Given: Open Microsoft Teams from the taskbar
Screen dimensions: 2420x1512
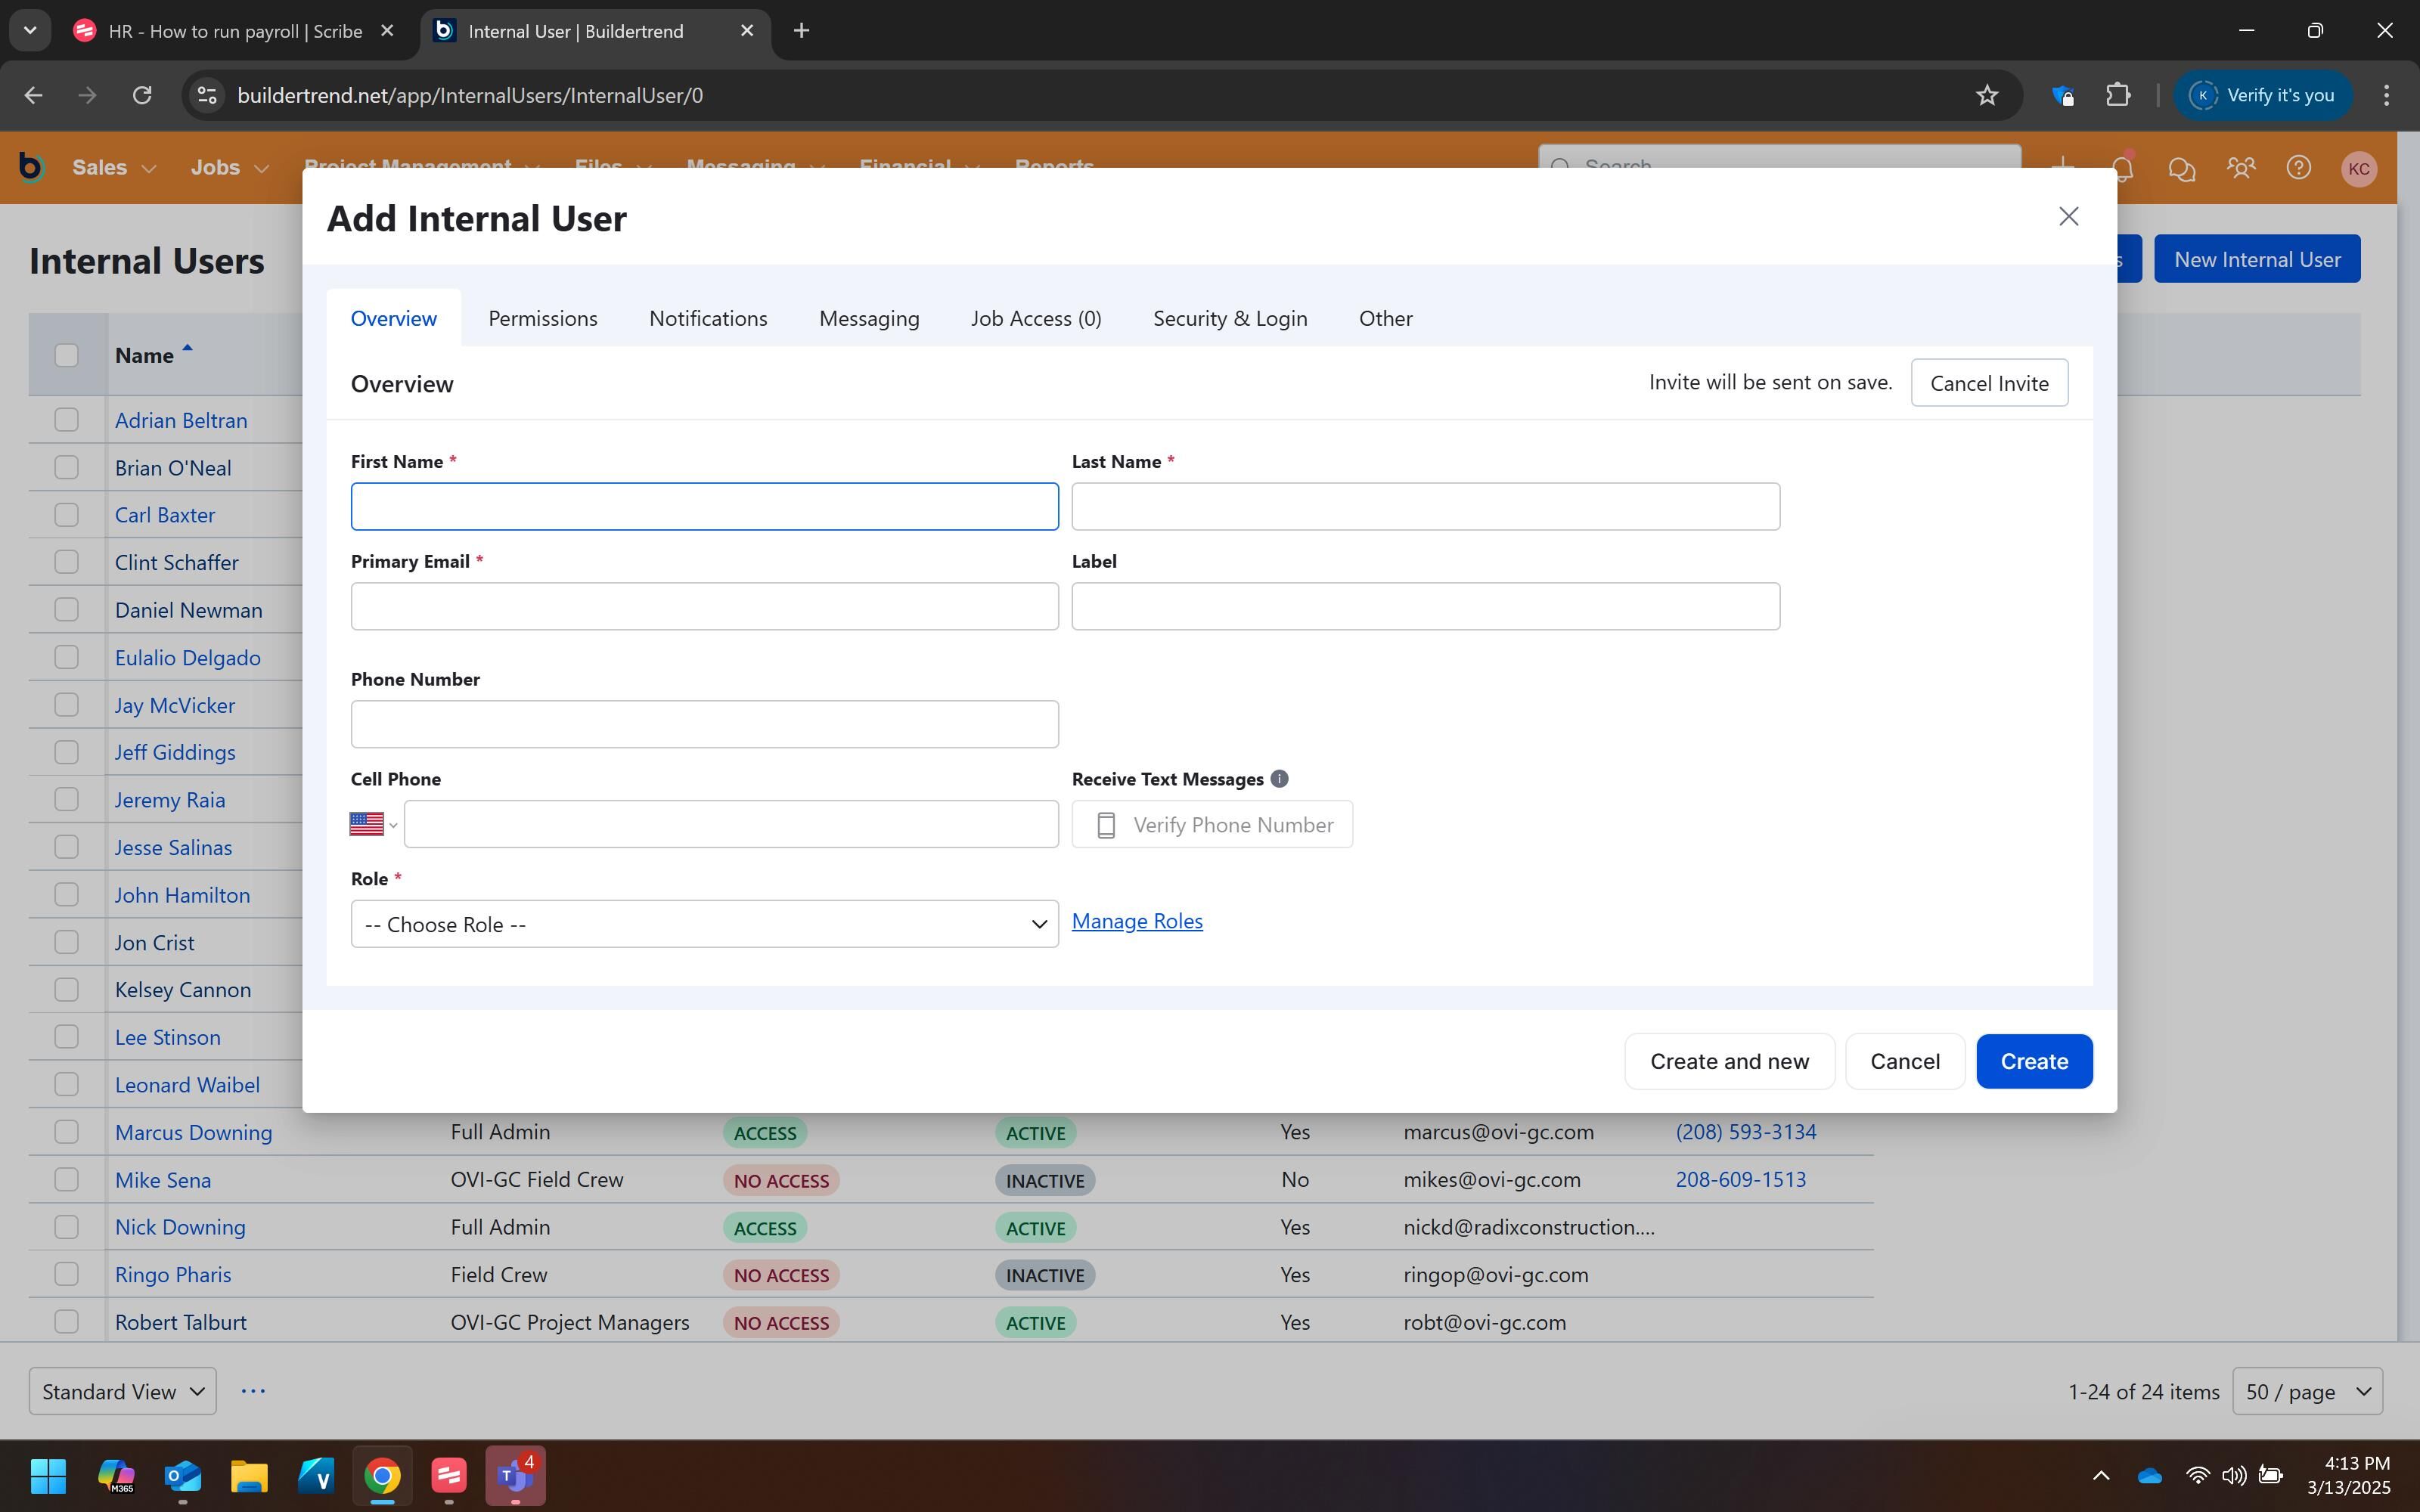Looking at the screenshot, I should tap(514, 1475).
